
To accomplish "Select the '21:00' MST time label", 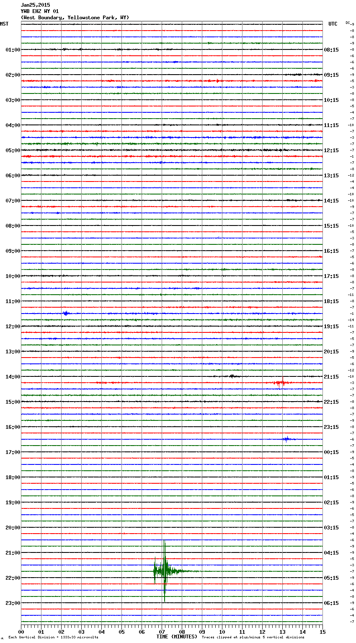I will coord(13,553).
